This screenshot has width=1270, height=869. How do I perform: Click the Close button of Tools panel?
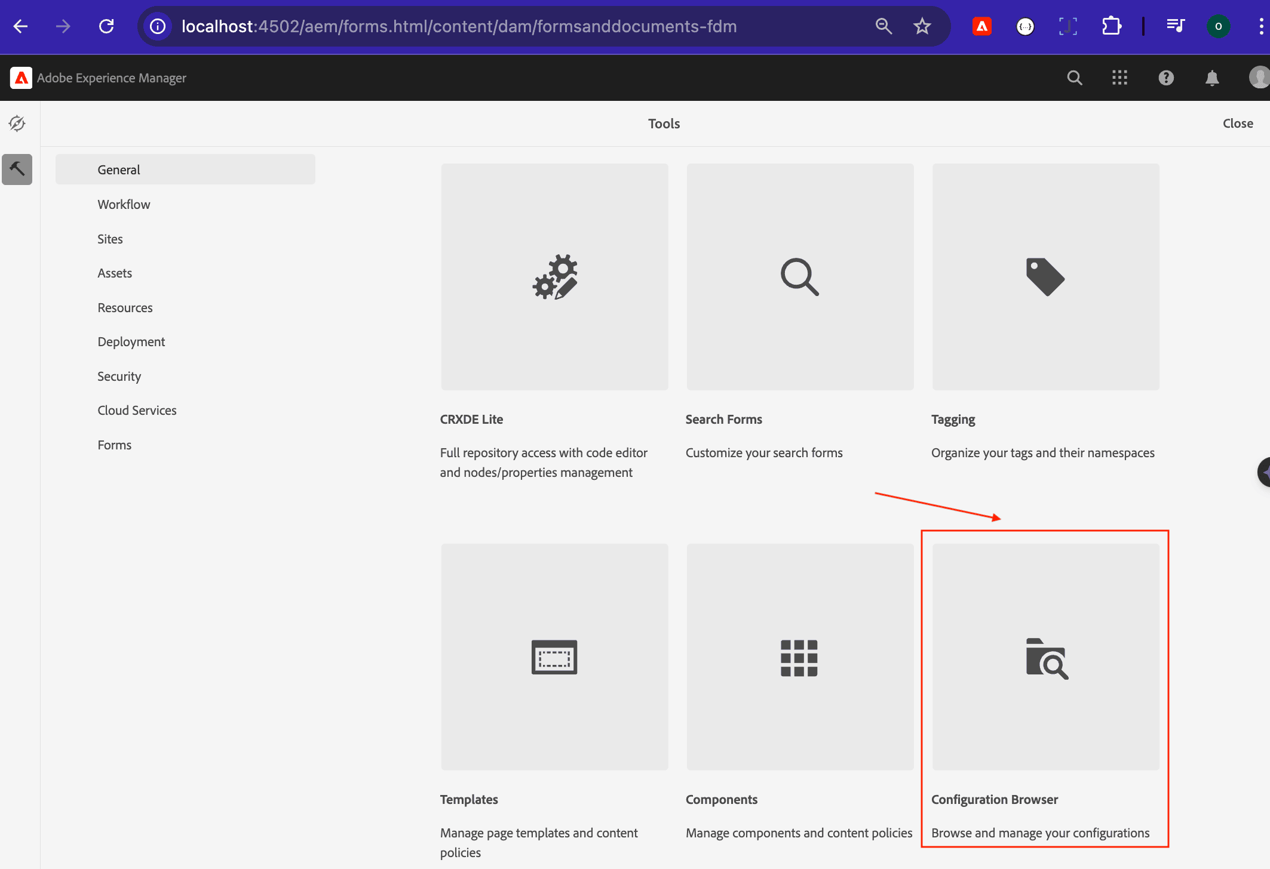1238,124
